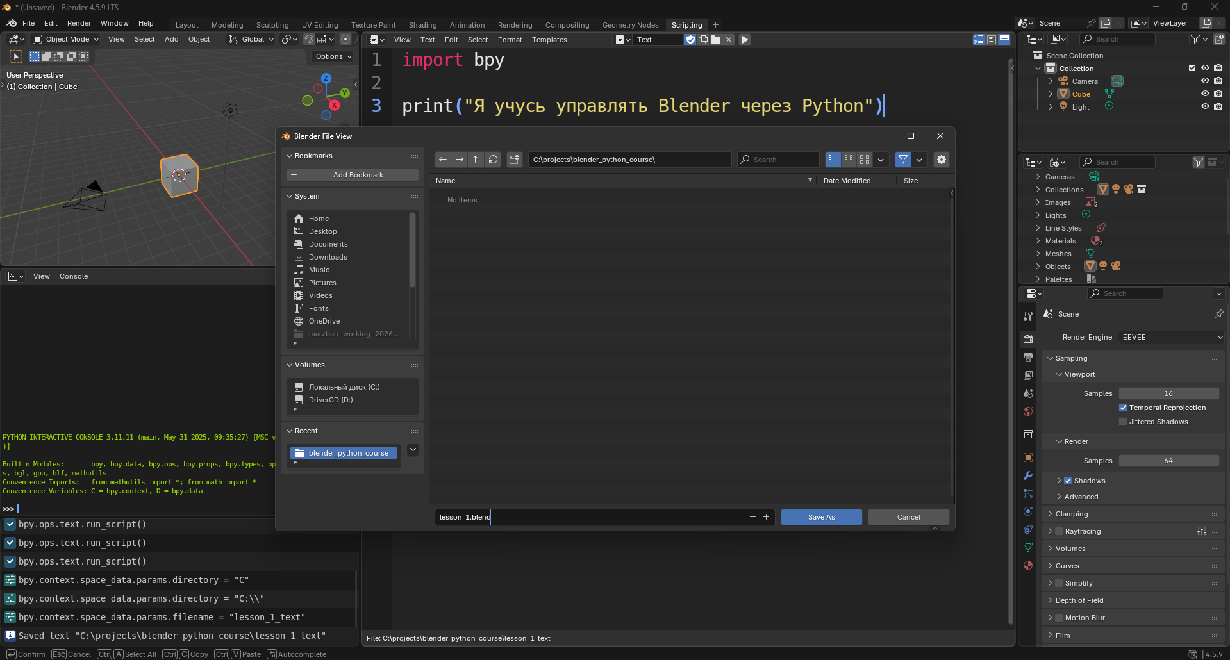Toggle Shadows checkbox in Render settings
1230x660 pixels.
pos(1068,481)
